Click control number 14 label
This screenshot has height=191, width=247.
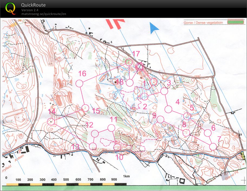52,112
